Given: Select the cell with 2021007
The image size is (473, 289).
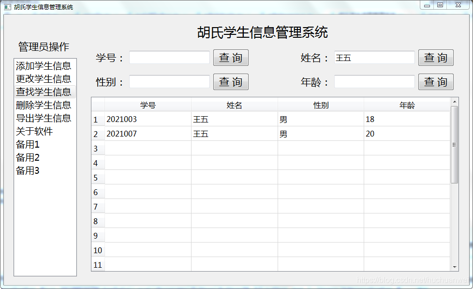Looking at the screenshot, I should 148,134.
